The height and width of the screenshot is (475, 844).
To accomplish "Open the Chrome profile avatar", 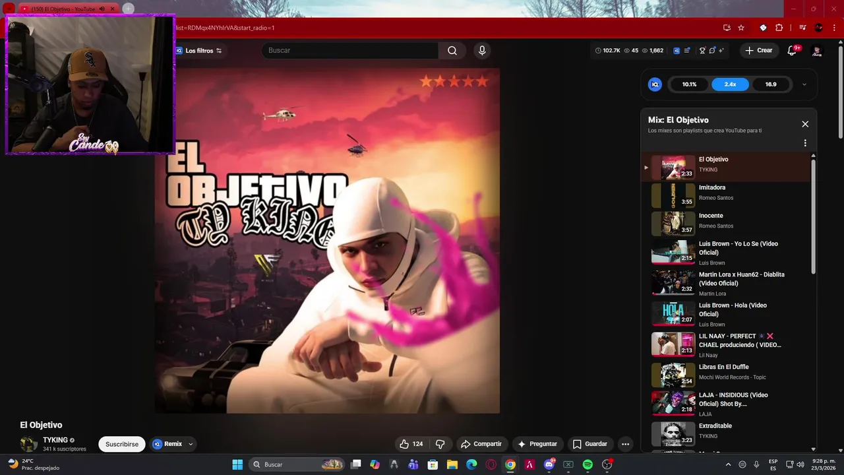I will pos(819,28).
